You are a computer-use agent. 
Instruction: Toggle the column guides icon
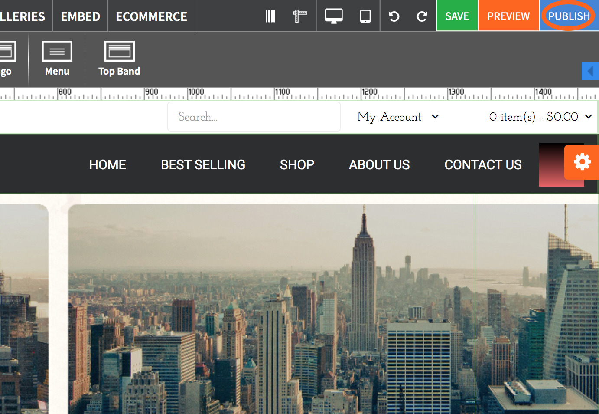[270, 16]
